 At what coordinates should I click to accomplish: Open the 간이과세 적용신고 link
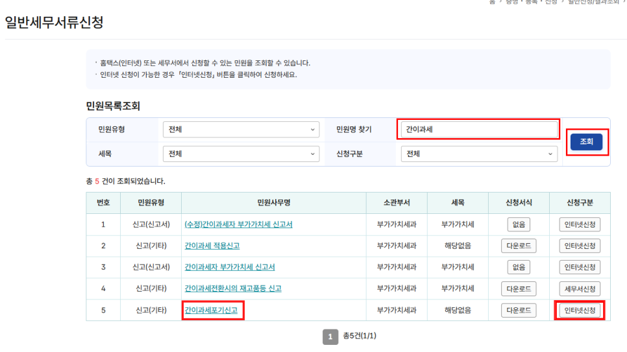point(212,246)
